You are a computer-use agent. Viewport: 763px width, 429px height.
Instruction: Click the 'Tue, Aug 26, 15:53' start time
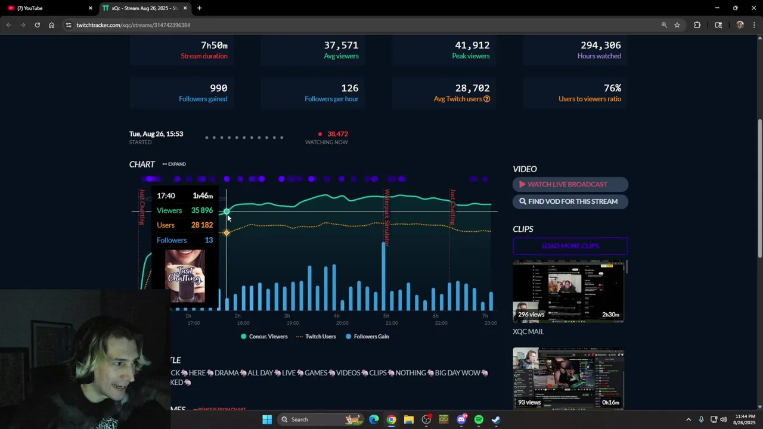(156, 134)
